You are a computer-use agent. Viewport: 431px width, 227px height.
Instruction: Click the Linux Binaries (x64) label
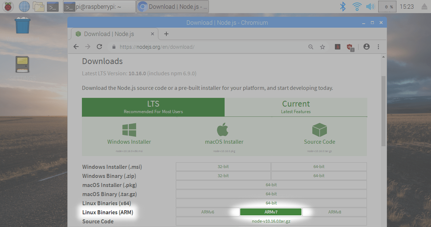click(x=107, y=203)
